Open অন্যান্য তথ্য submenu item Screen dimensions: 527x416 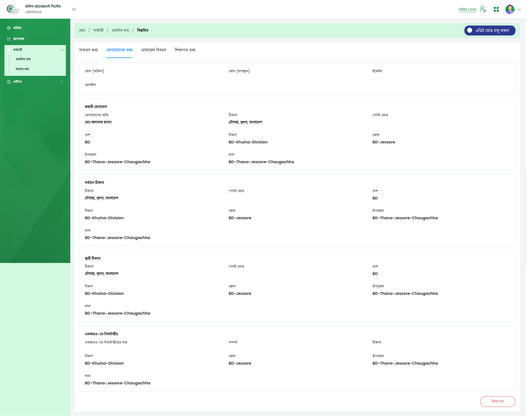point(22,69)
